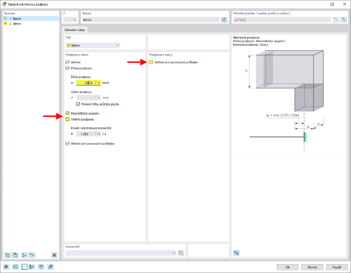
Task: Click the Použít button
Action: pos(337,267)
